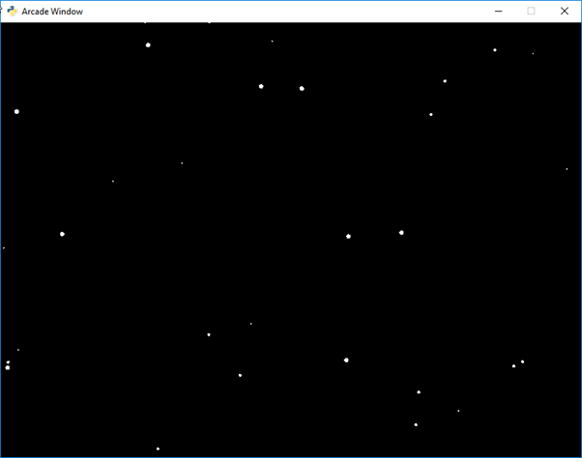Image resolution: width=582 pixels, height=458 pixels.
Task: Click the Arcade Window title text
Action: (52, 12)
